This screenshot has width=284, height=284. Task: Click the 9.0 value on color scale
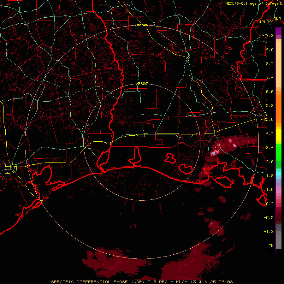270,50
